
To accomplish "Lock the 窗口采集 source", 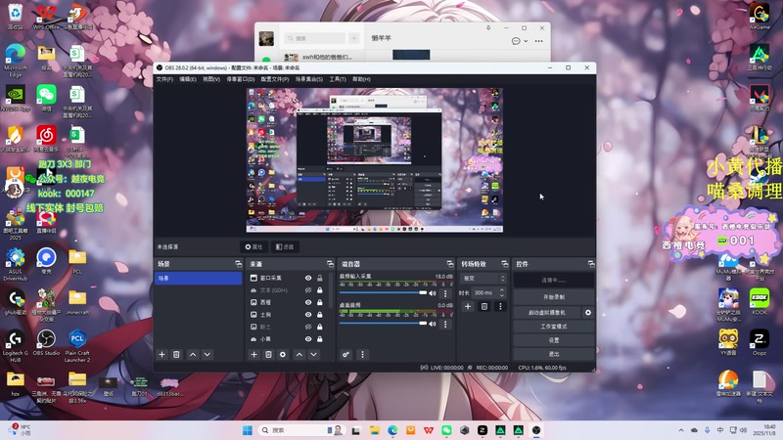I will click(x=320, y=278).
